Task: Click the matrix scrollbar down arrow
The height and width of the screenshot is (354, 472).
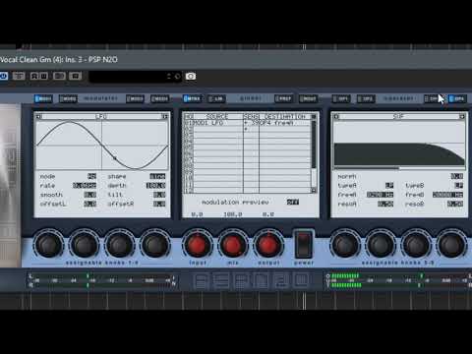Action: tap(314, 190)
